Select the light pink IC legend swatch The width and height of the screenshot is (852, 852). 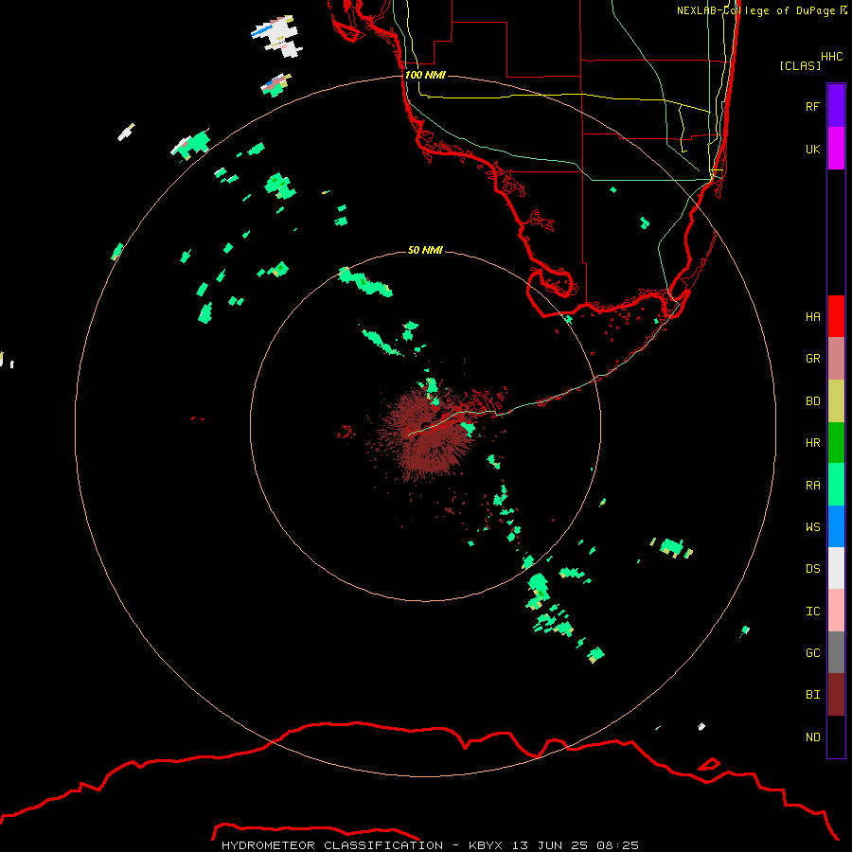pyautogui.click(x=836, y=611)
